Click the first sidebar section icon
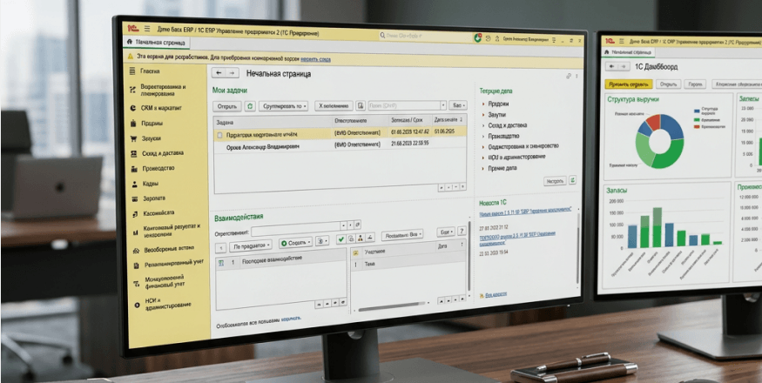Viewport: 762px width, 383px height. point(131,71)
